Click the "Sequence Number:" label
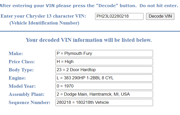The height and width of the screenshot is (115, 180). click(x=29, y=103)
